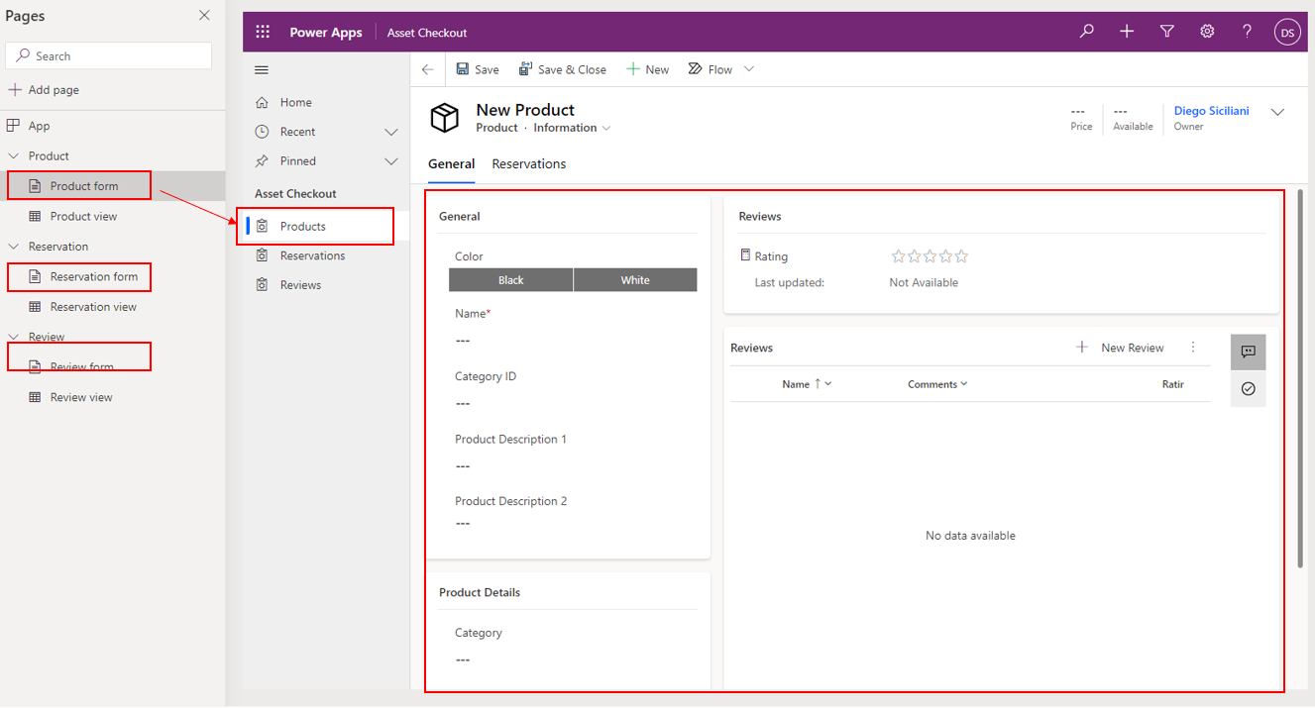Open the Settings gear in the purple header

coord(1207,31)
